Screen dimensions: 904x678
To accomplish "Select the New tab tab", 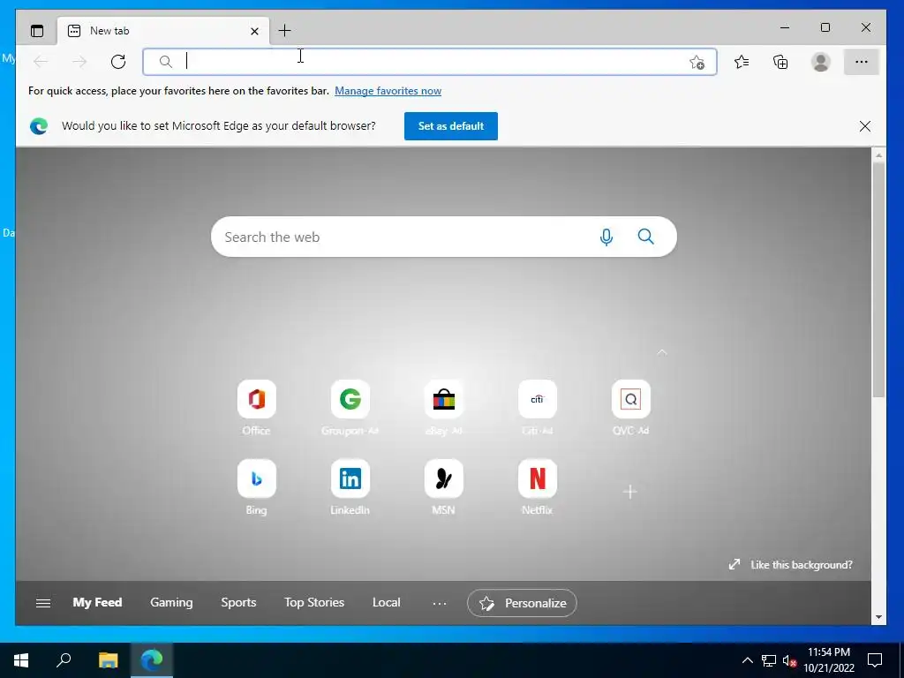I will coord(163,31).
